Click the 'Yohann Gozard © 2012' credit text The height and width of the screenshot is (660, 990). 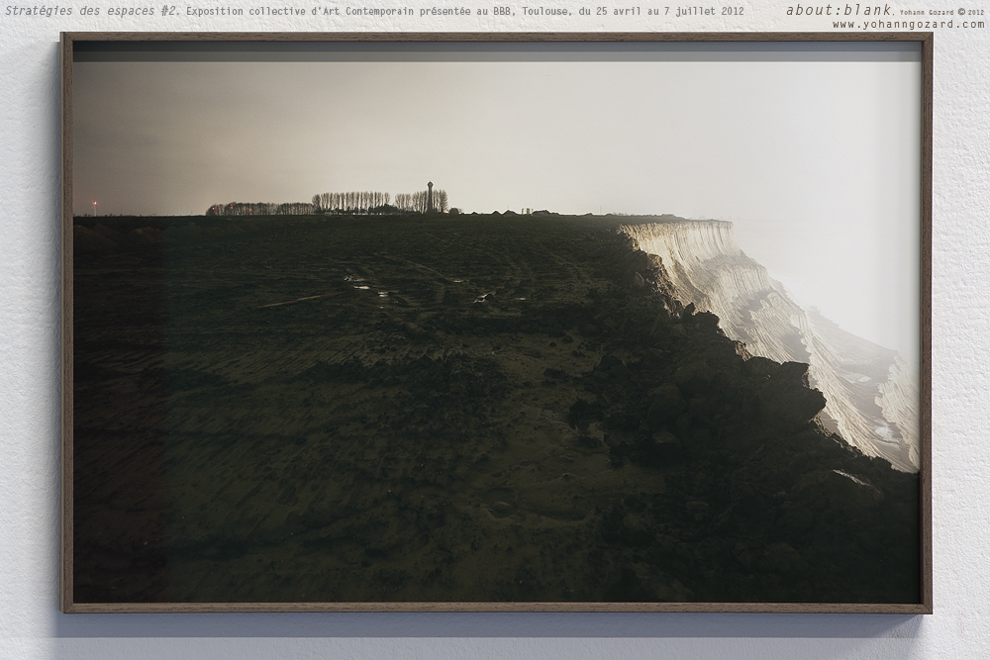coord(942,12)
